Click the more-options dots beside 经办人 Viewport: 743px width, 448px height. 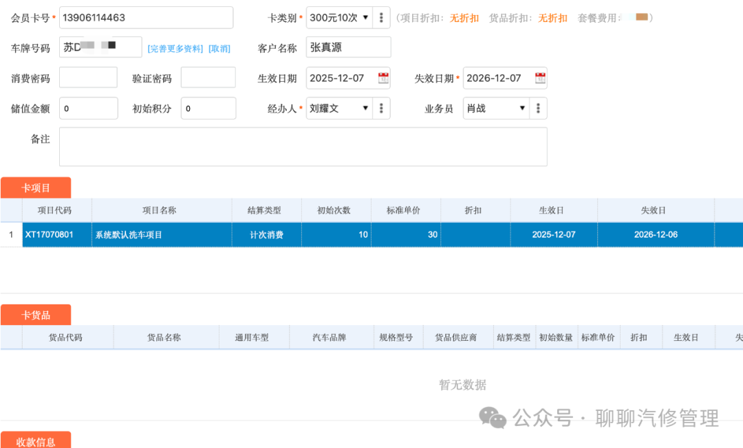pos(381,108)
